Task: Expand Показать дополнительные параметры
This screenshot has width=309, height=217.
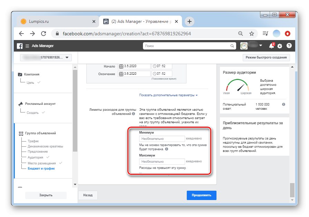Action: point(168,95)
